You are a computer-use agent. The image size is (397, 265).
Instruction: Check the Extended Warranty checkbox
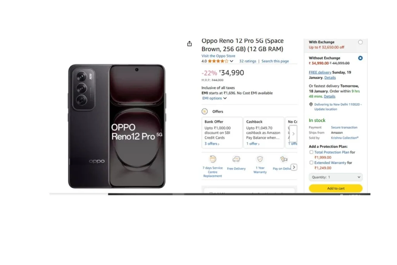coord(311,163)
